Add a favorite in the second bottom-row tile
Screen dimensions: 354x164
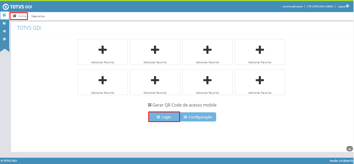pyautogui.click(x=155, y=82)
